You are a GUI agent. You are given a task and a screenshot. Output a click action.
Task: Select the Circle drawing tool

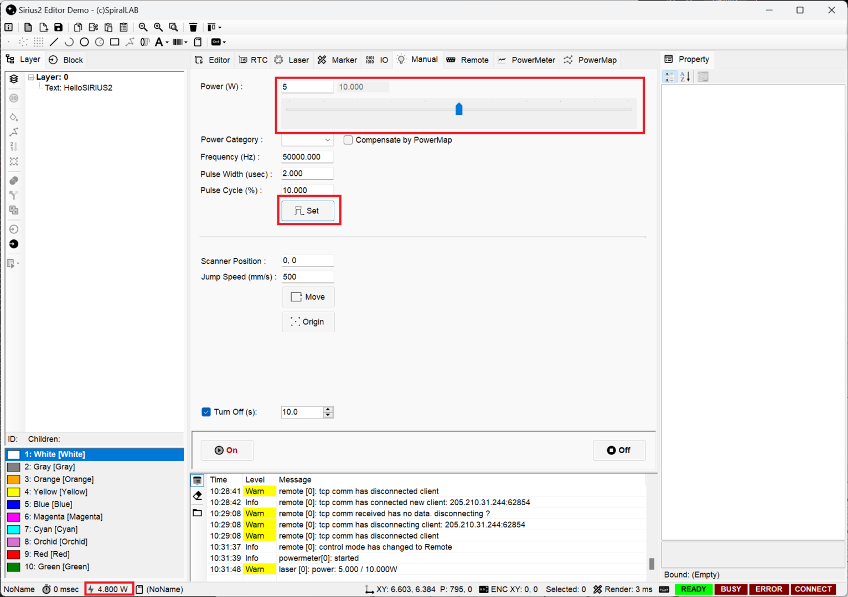point(84,42)
